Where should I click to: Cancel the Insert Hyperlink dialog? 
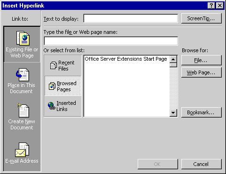click(202, 164)
